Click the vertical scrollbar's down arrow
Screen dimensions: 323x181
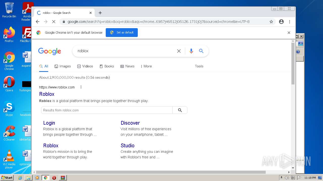tap(293, 168)
